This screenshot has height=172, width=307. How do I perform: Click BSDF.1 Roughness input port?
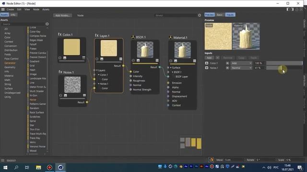click(131, 81)
